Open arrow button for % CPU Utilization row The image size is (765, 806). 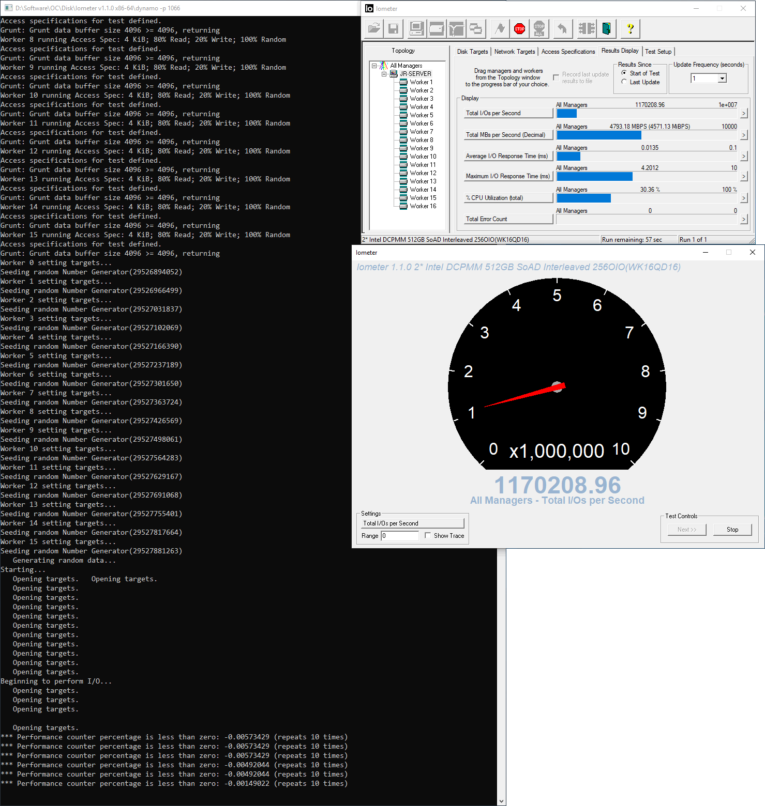(x=743, y=198)
